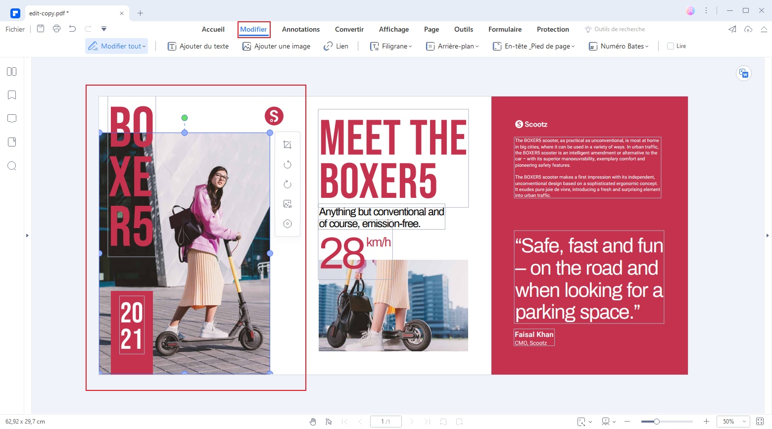Screen dimensions: 772x429
Task: Open the quick access customize arrow
Action: point(104,29)
